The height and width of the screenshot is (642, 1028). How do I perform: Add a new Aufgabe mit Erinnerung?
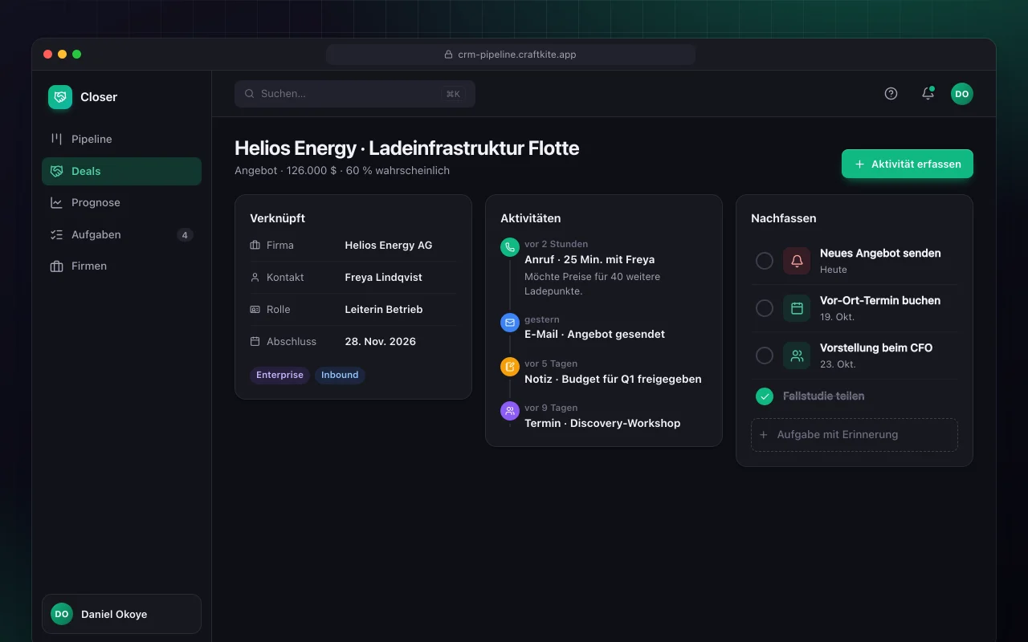tap(855, 435)
